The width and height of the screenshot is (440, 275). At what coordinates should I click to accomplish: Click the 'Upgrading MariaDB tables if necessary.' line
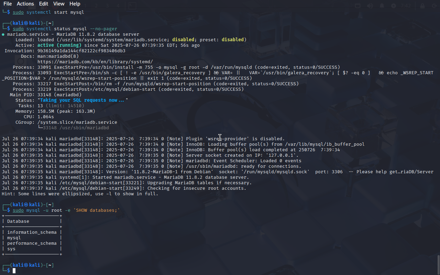pos(127,183)
